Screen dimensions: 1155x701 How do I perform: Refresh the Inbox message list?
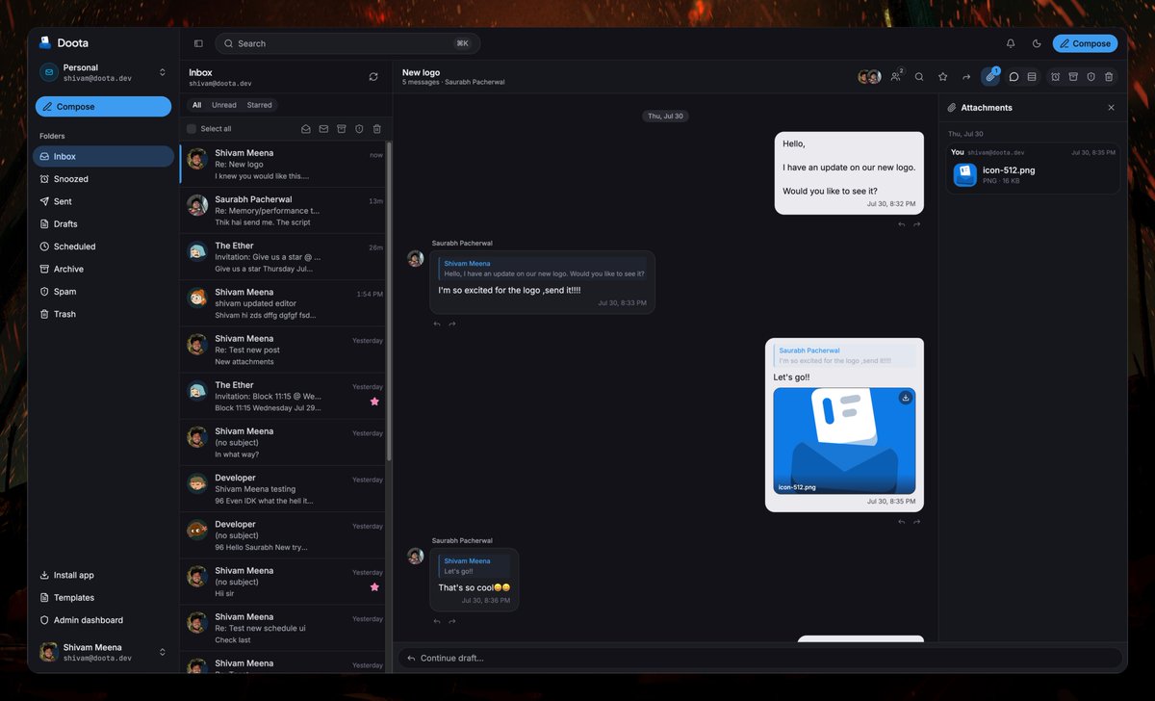click(373, 77)
